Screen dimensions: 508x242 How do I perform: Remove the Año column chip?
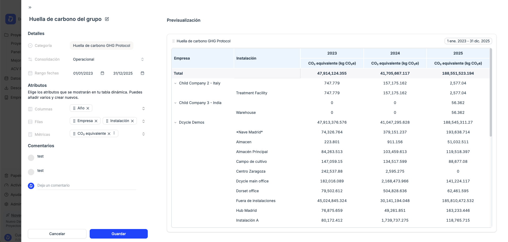coord(88,108)
